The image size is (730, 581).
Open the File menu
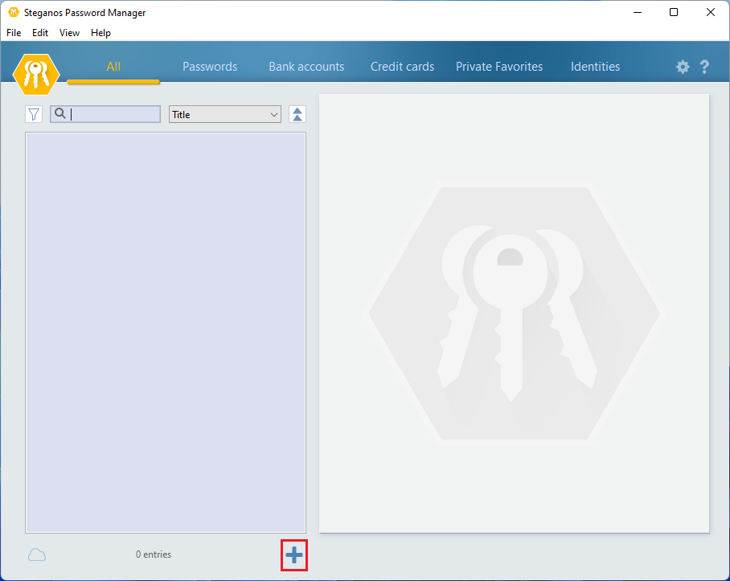point(14,33)
